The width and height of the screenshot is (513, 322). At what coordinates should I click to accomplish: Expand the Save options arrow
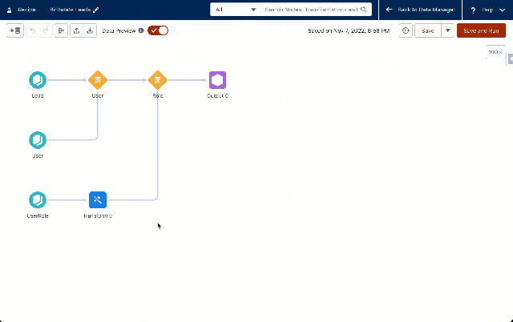point(446,30)
